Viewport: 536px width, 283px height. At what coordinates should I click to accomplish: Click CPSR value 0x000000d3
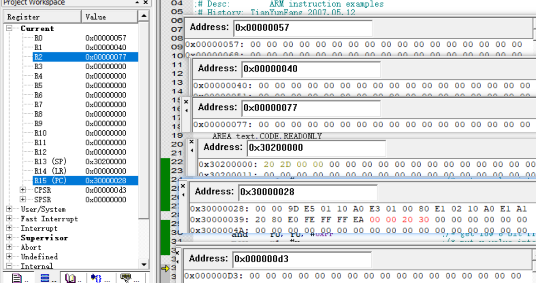(x=106, y=190)
